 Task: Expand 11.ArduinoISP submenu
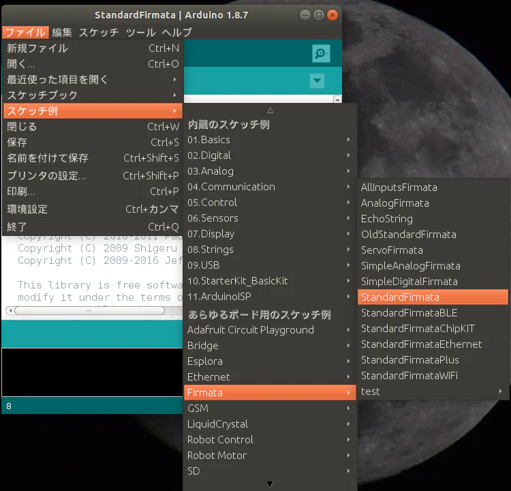pos(270,296)
